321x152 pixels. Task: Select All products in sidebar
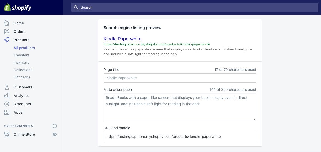(x=24, y=48)
